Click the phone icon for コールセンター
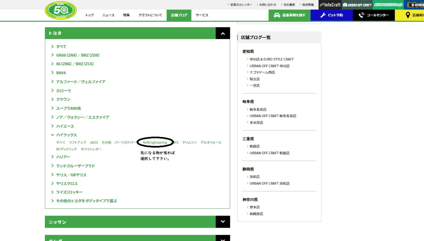 361,15
